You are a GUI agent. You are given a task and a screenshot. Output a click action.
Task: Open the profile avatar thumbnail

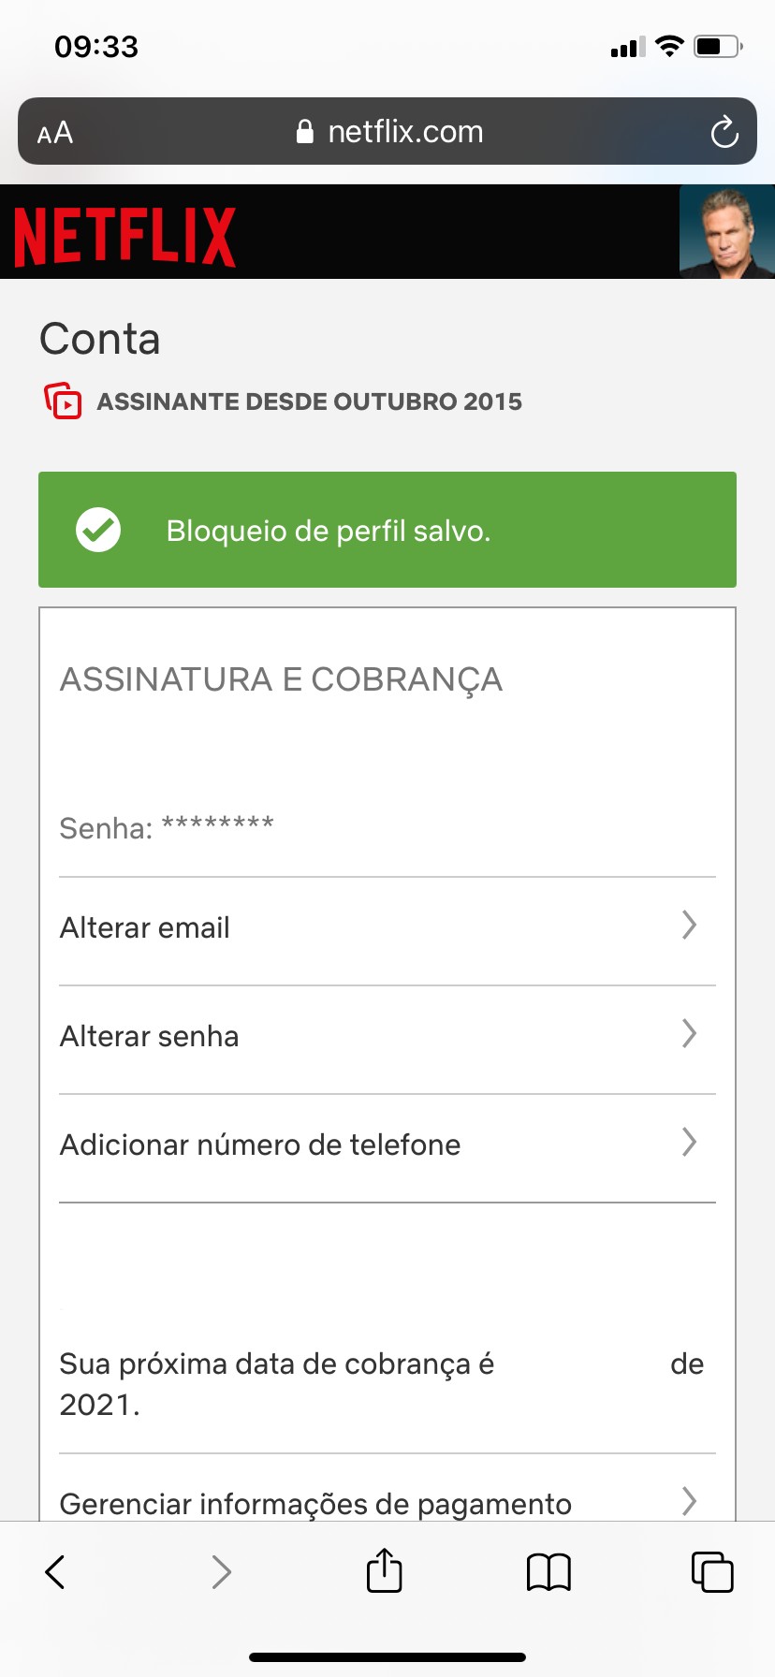(726, 232)
